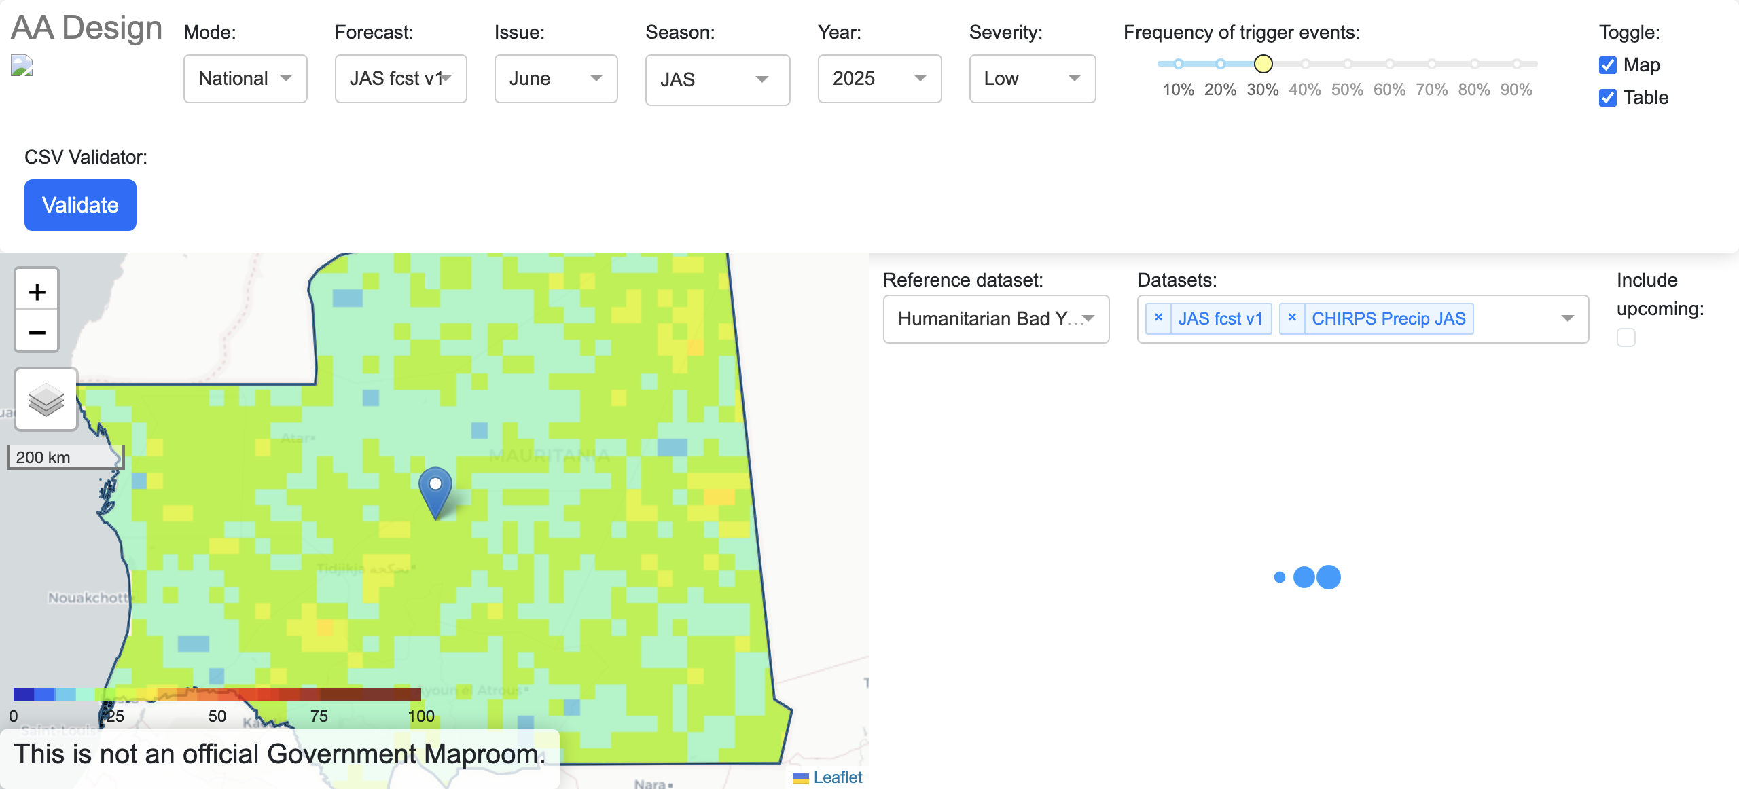
Task: Remove the JAS fcst v1 dataset tag
Action: 1158,318
